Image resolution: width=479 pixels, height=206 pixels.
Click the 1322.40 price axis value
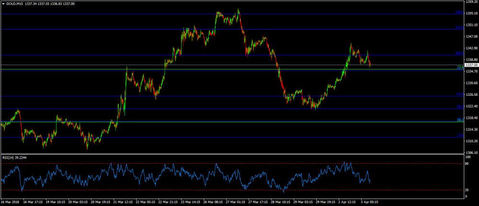pos(471,106)
